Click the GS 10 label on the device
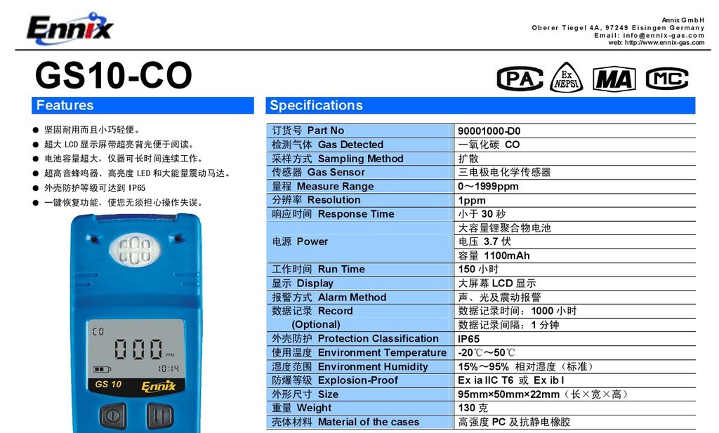719x433 pixels. click(x=108, y=385)
